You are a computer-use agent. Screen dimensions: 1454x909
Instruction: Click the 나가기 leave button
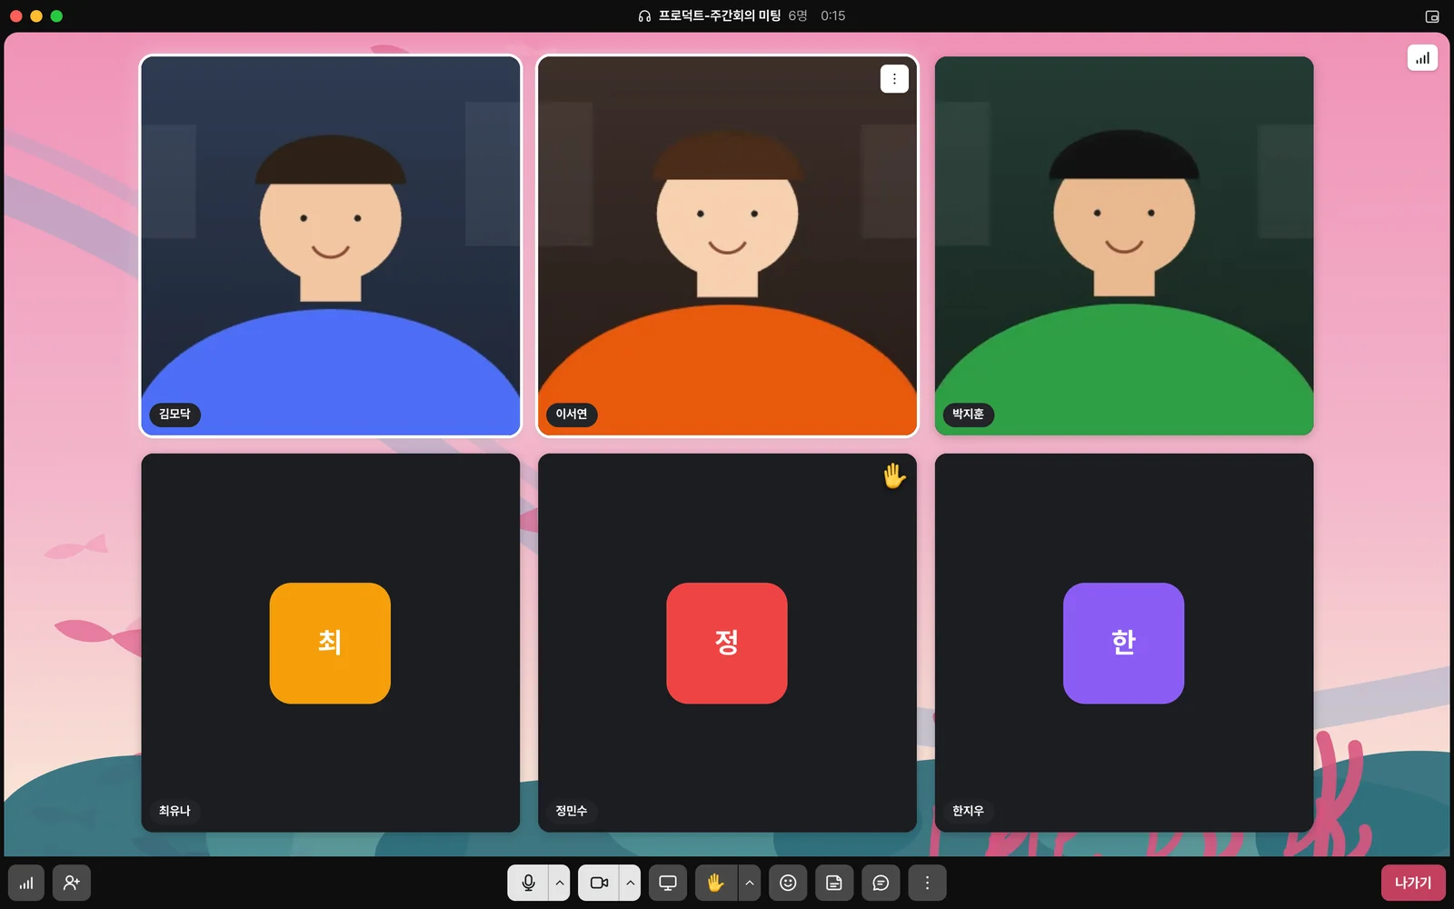1413,883
